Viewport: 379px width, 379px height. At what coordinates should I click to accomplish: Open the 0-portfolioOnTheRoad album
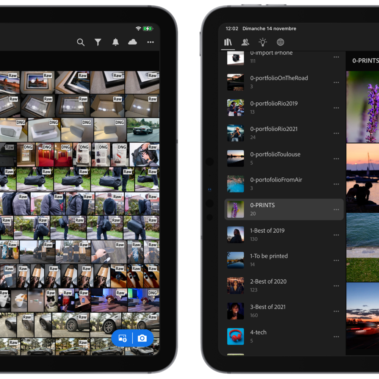pyautogui.click(x=284, y=82)
